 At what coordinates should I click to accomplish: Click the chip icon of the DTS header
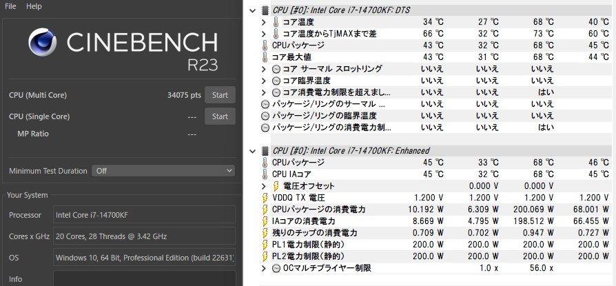click(x=265, y=10)
